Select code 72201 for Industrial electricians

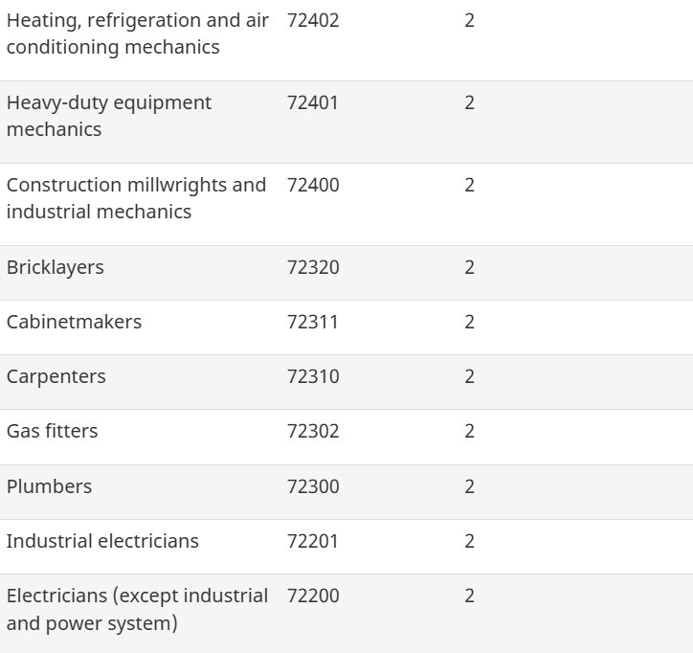pos(313,541)
